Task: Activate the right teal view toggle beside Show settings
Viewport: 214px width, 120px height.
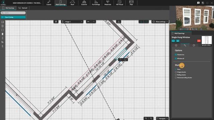Action: (x=146, y=22)
